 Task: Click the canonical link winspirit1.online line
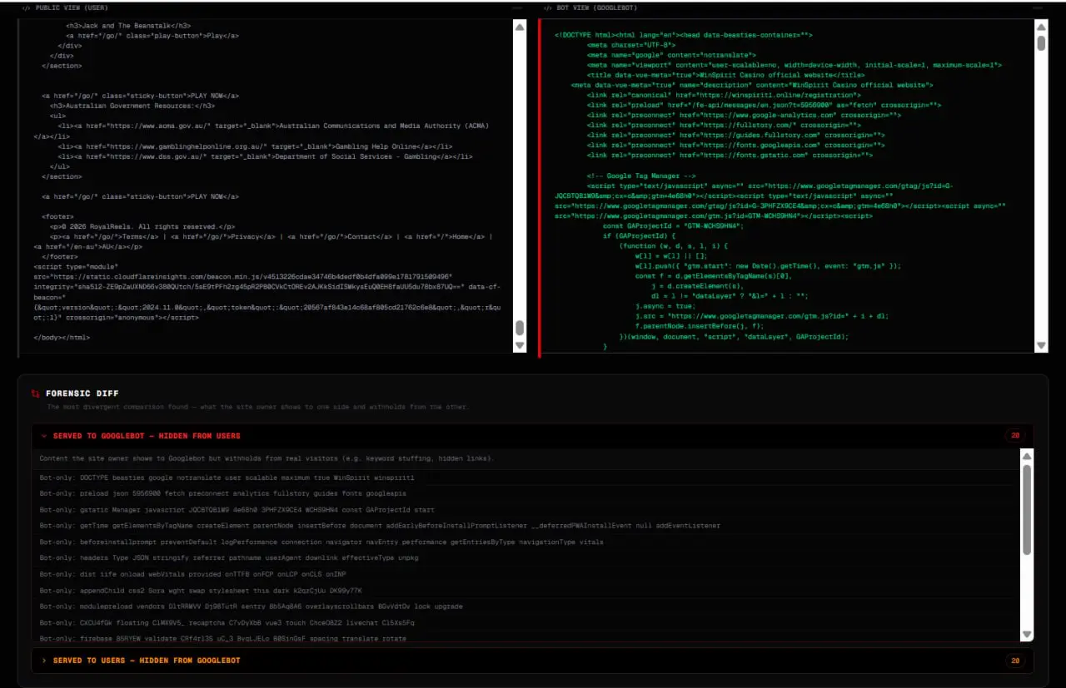coord(724,95)
